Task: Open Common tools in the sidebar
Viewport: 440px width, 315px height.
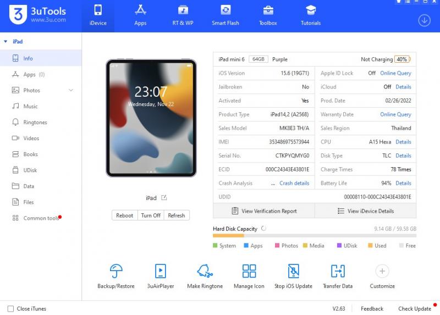Action: [41, 218]
